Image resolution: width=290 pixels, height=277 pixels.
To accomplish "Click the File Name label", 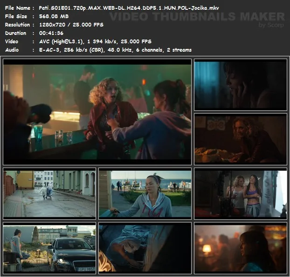I will [18, 8].
